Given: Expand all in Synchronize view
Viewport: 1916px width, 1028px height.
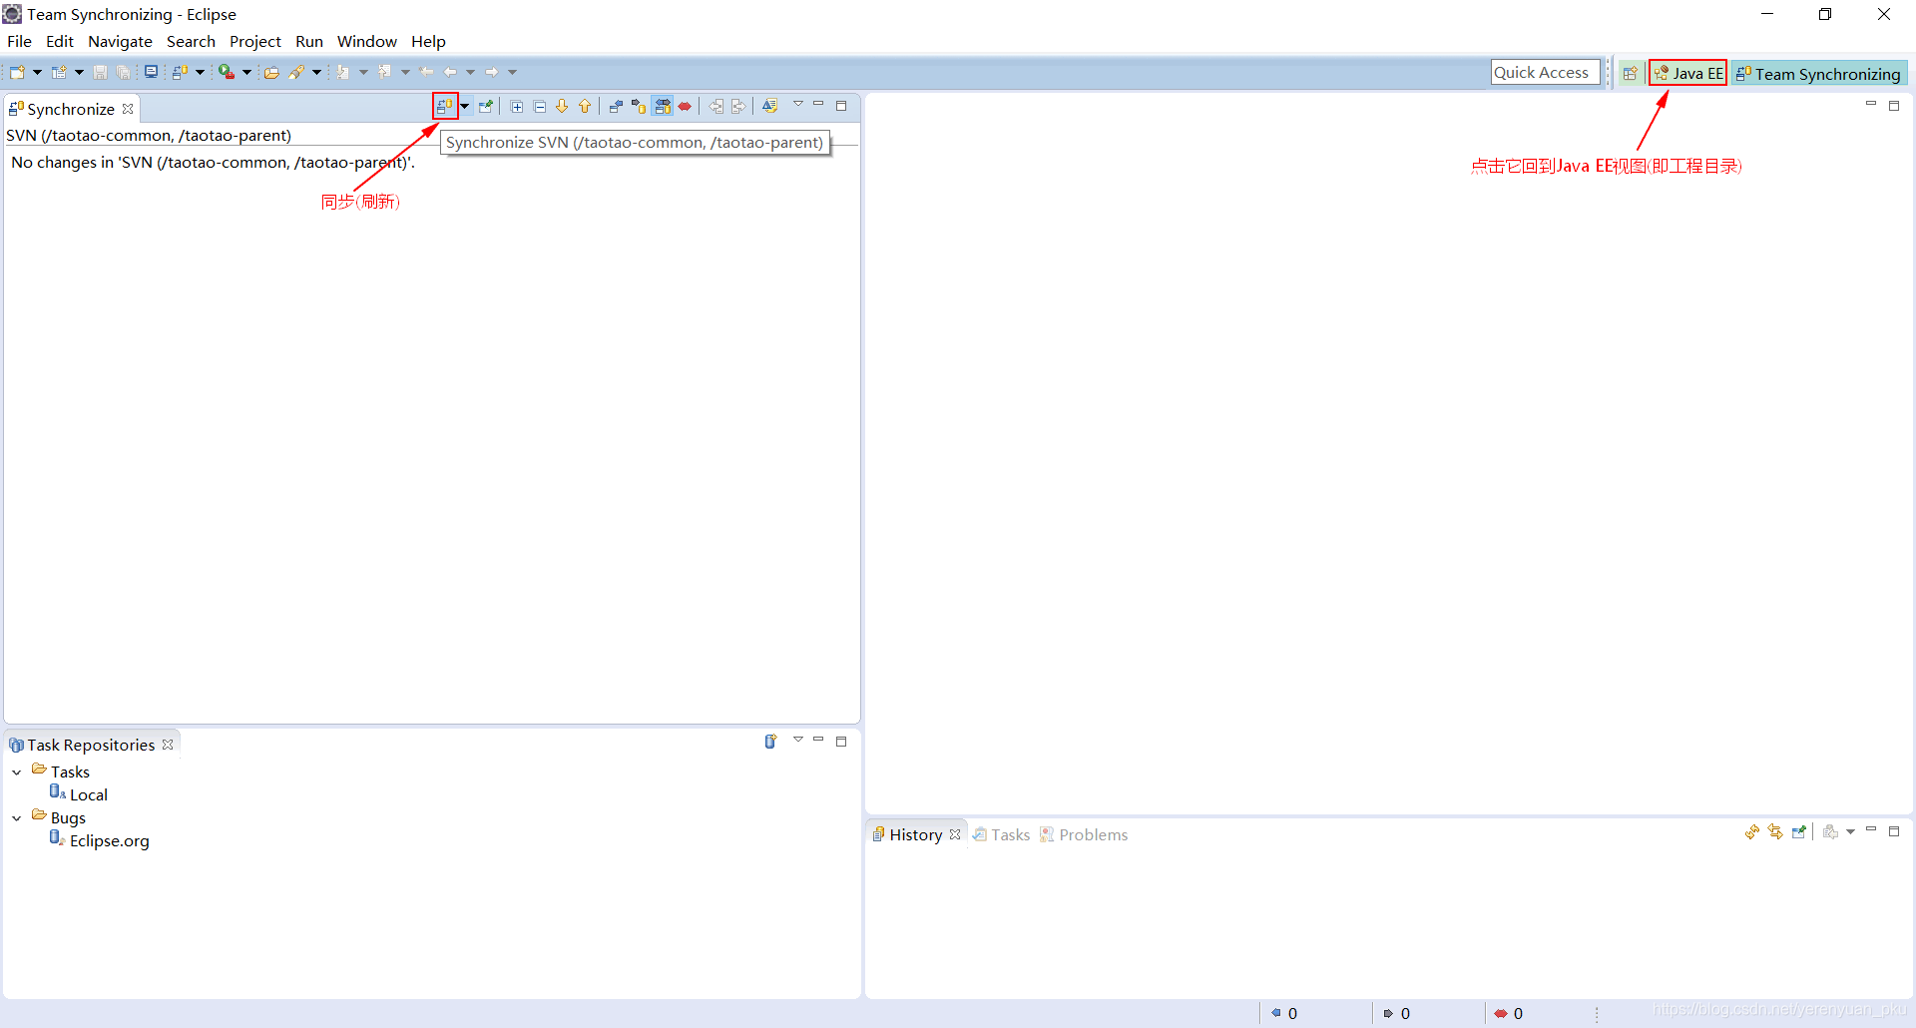Looking at the screenshot, I should click(517, 106).
